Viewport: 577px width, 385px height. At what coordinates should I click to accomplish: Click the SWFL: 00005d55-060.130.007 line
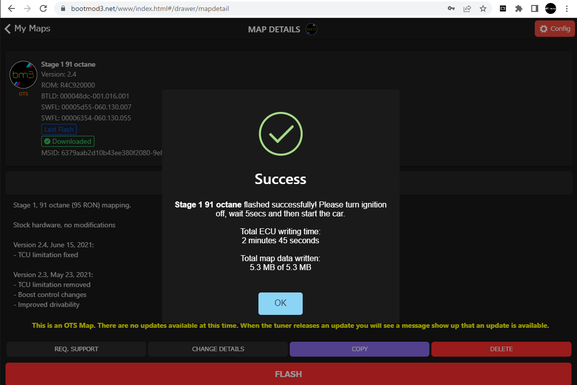tap(86, 107)
